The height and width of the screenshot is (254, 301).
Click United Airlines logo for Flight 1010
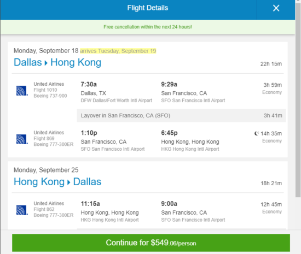22,91
